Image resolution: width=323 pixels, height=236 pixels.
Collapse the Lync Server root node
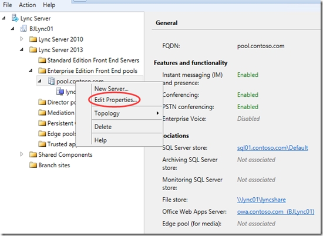4,18
